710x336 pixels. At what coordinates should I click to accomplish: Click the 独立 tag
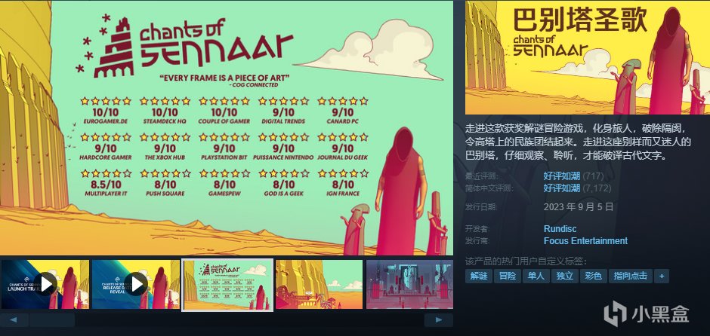pyautogui.click(x=565, y=276)
